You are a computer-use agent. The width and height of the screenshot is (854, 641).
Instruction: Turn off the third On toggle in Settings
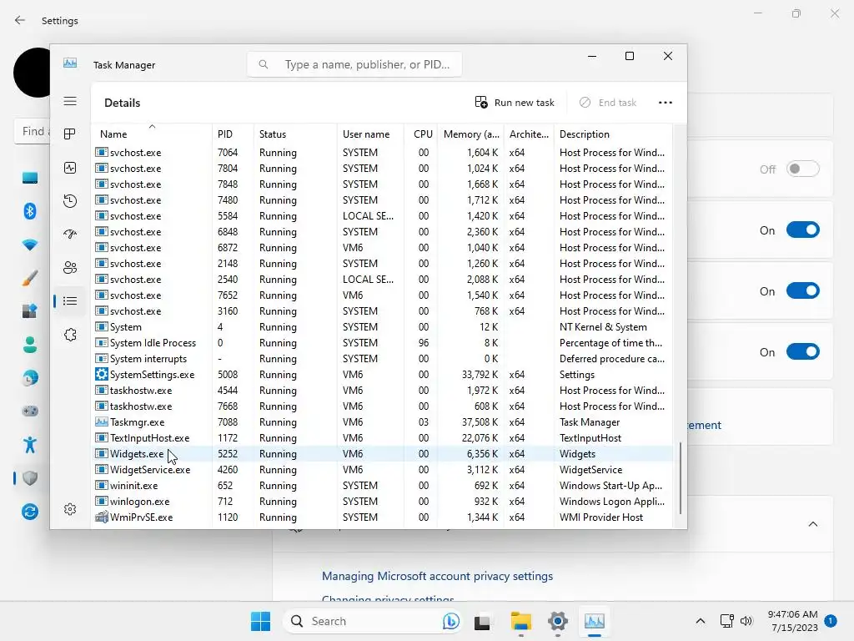click(x=803, y=351)
